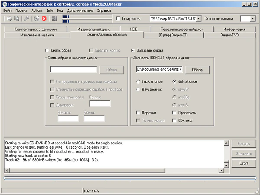
Task: Enable the Симуляция checkbox
Action: 118,19
